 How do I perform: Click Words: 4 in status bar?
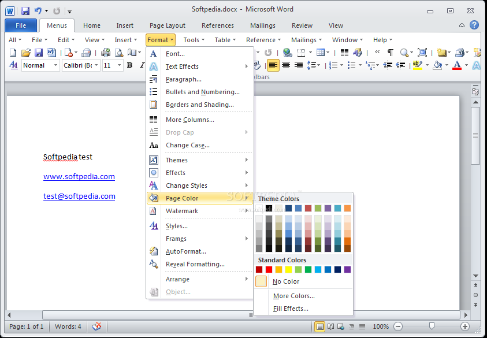68,326
